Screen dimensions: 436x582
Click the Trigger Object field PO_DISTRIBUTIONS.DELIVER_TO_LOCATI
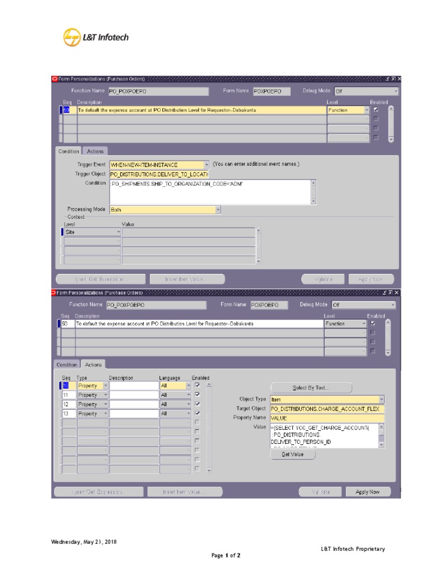click(159, 174)
